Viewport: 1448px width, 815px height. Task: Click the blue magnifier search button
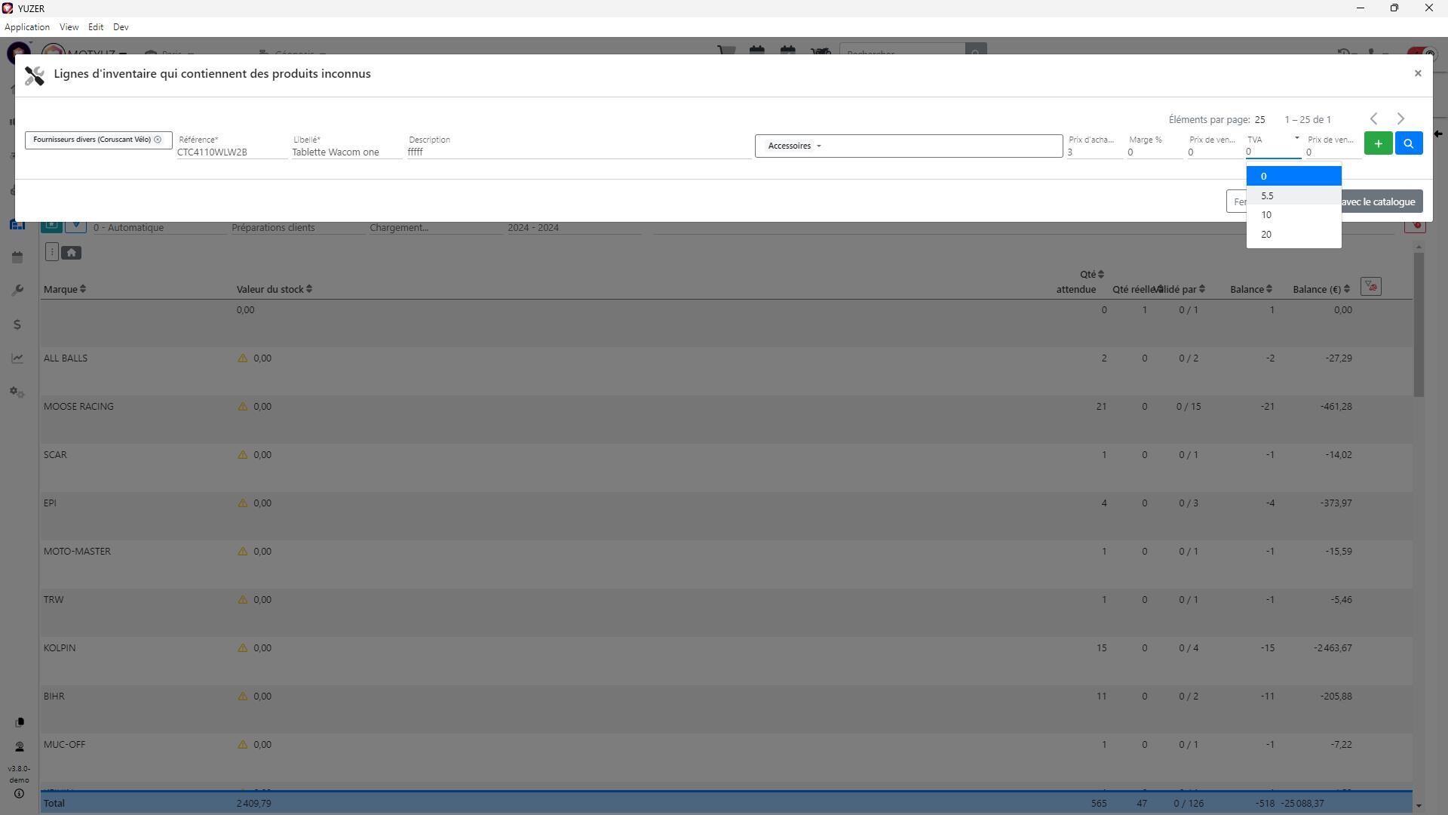pos(1408,143)
